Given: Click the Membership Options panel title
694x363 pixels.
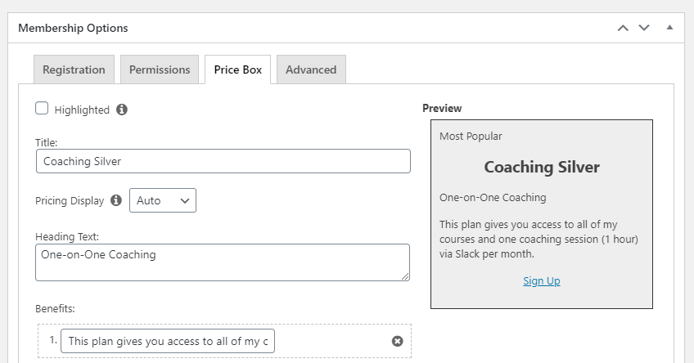Looking at the screenshot, I should pos(73,28).
